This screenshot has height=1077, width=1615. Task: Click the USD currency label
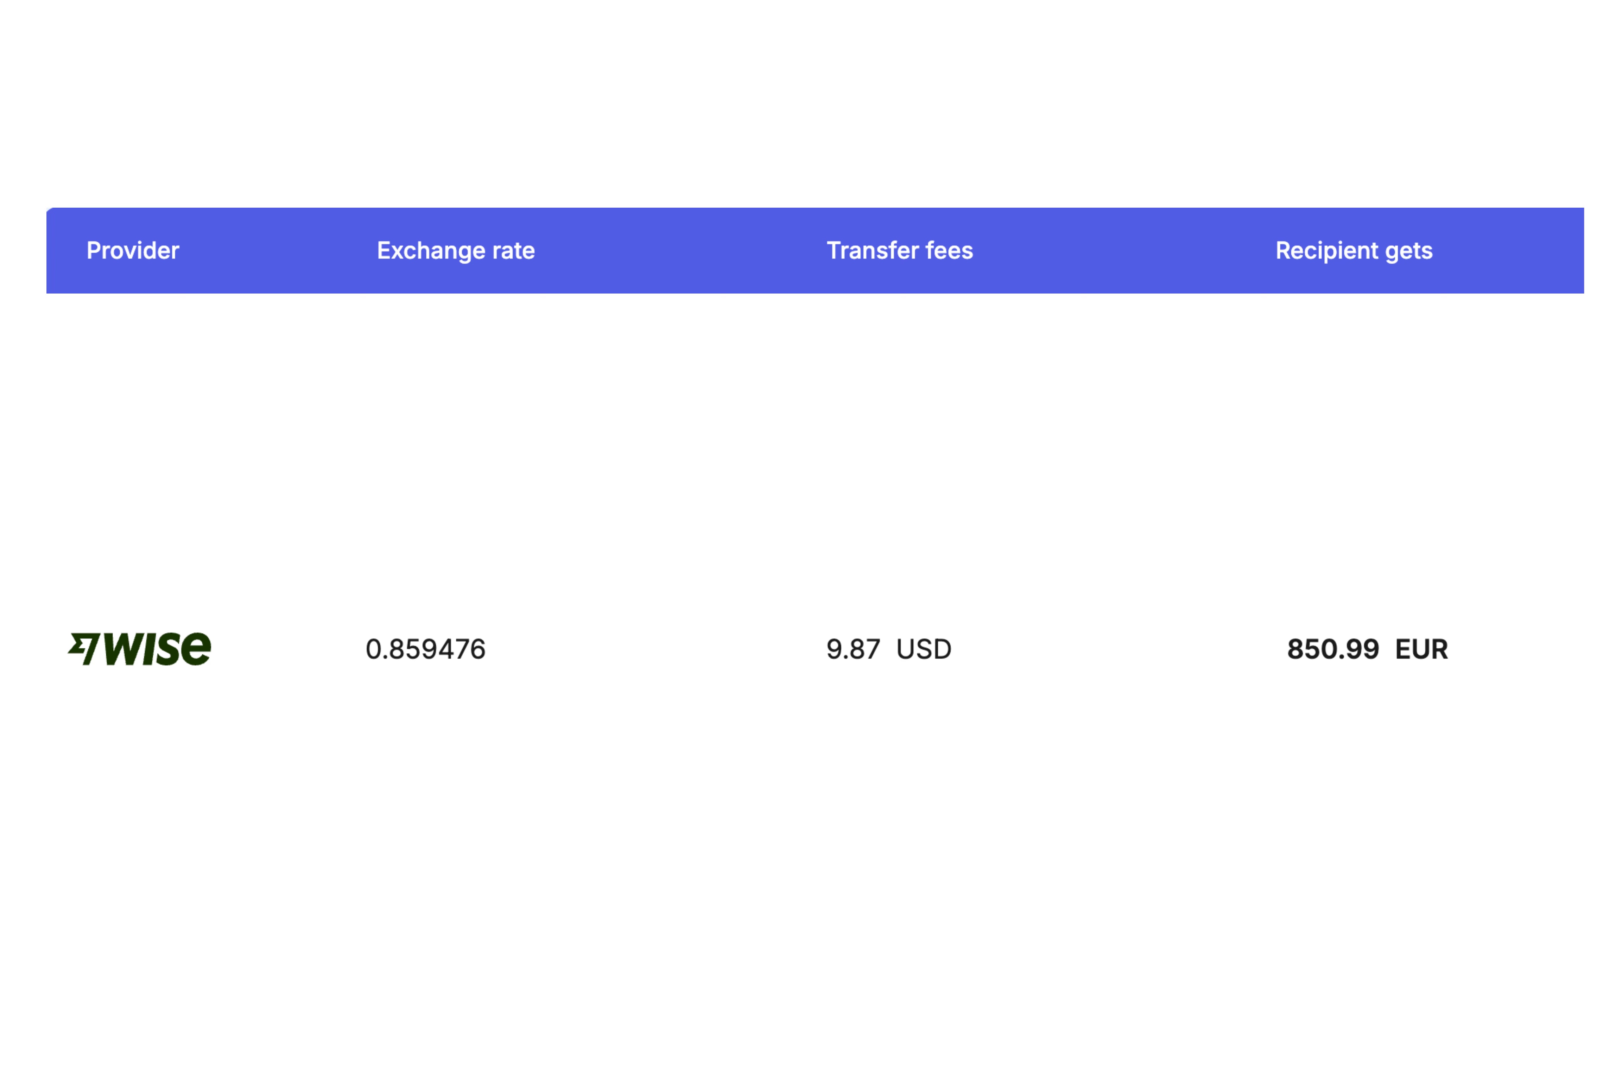(924, 649)
